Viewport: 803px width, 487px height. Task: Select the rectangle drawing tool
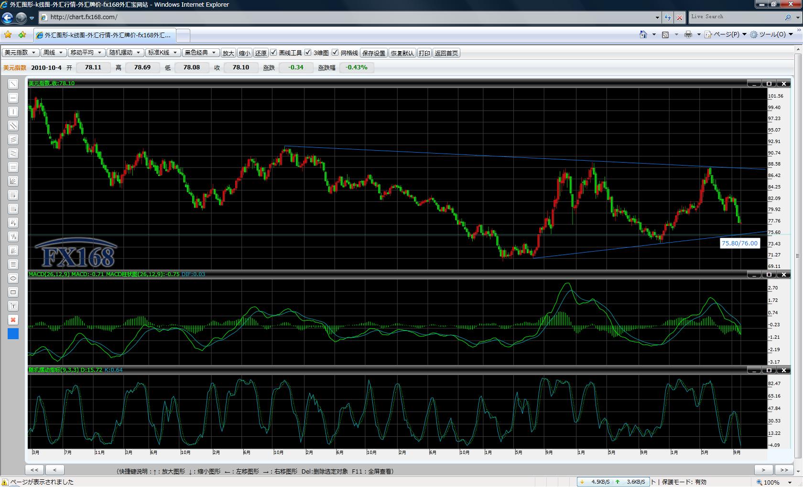tap(13, 292)
